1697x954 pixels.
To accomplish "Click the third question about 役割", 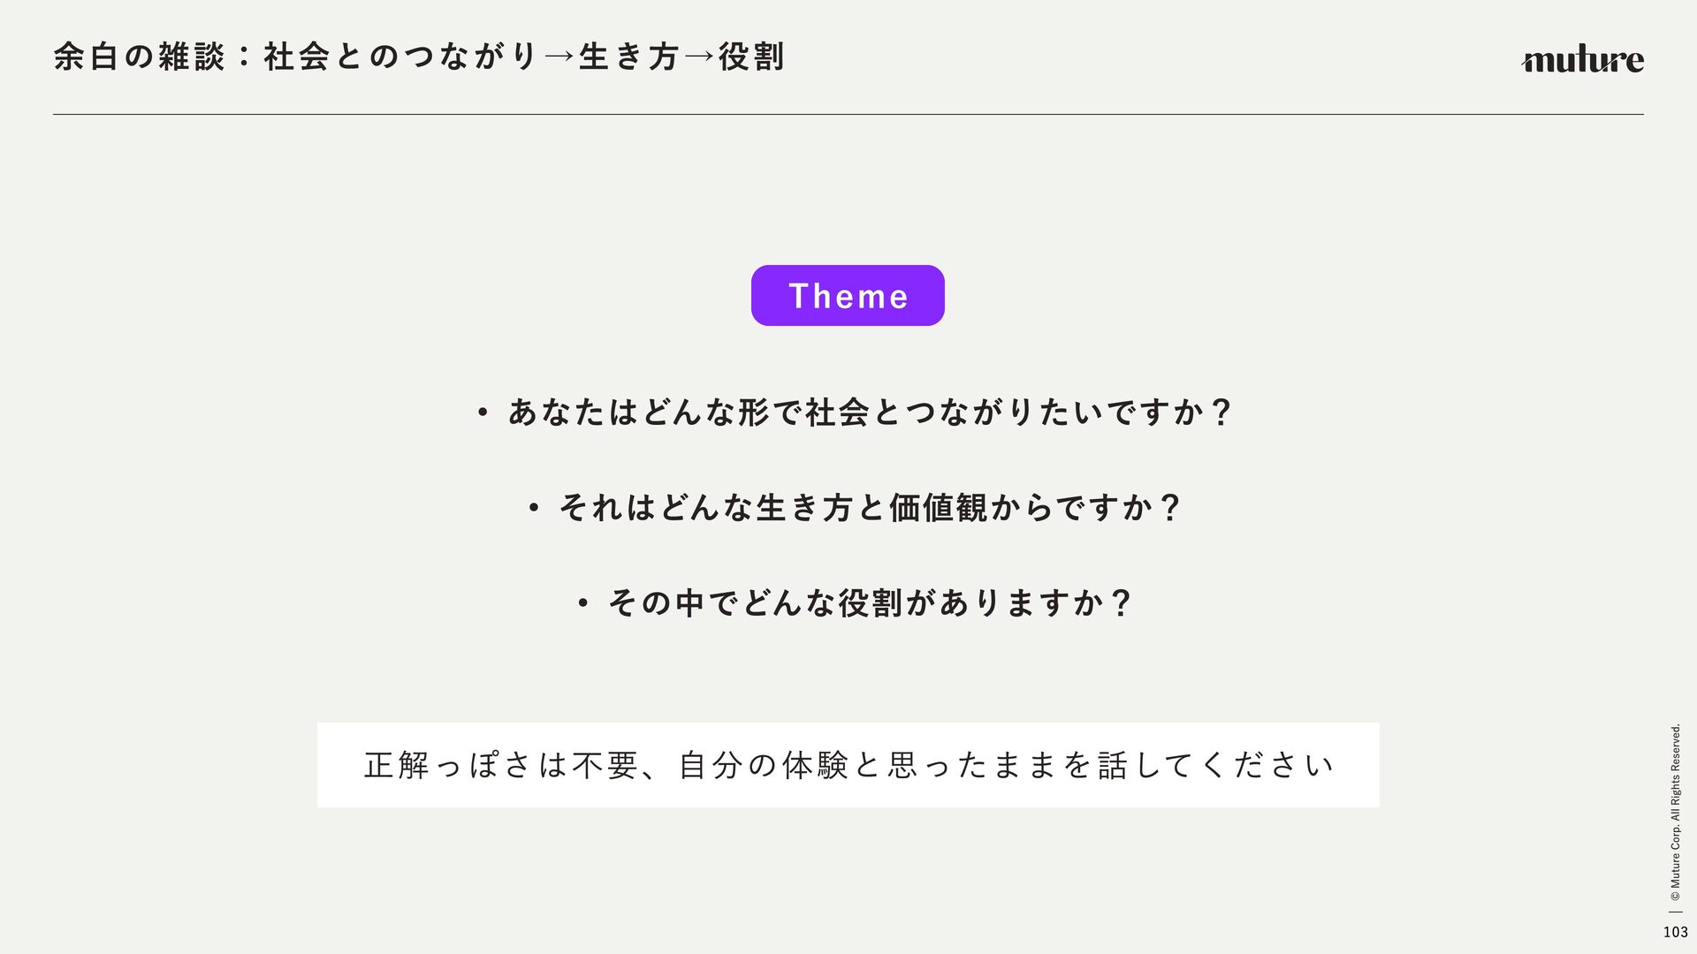I will (870, 602).
